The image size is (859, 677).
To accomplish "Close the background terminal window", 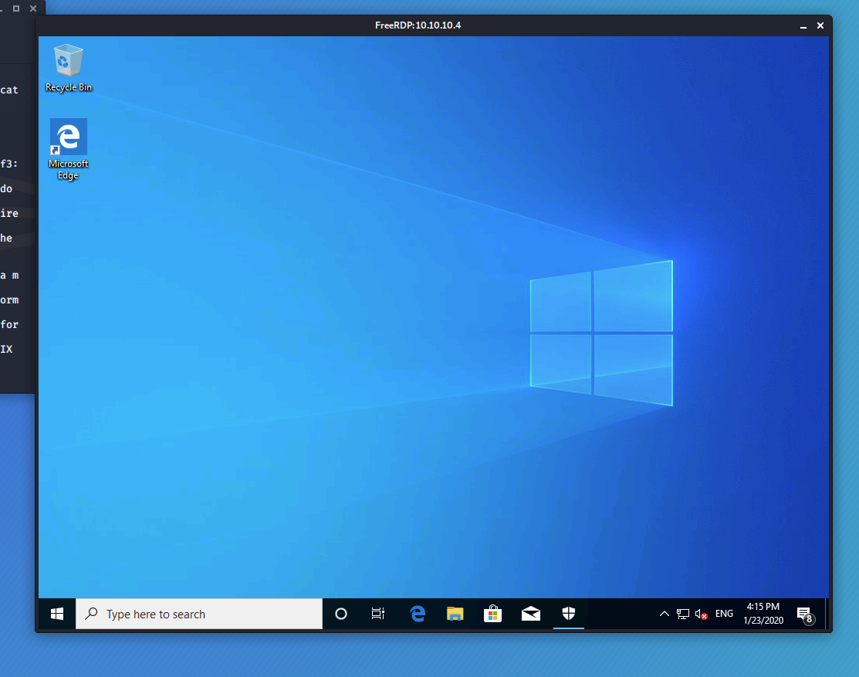I will (x=33, y=8).
